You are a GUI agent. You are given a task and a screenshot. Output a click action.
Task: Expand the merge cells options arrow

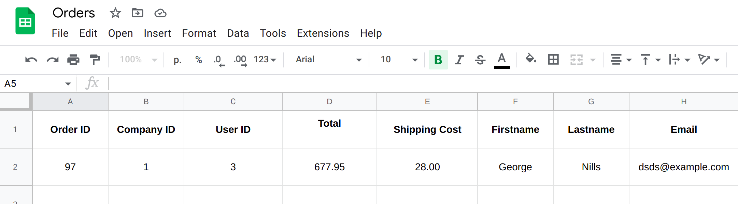[x=593, y=60]
